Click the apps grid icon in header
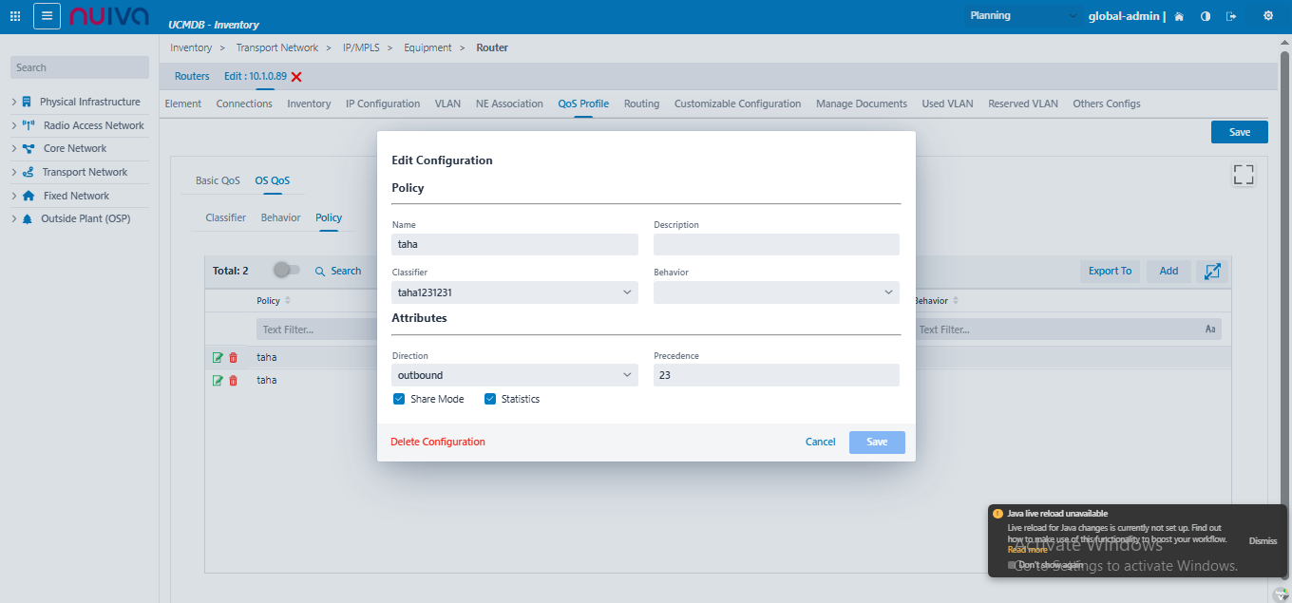Viewport: 1292px width, 603px height. (15, 16)
